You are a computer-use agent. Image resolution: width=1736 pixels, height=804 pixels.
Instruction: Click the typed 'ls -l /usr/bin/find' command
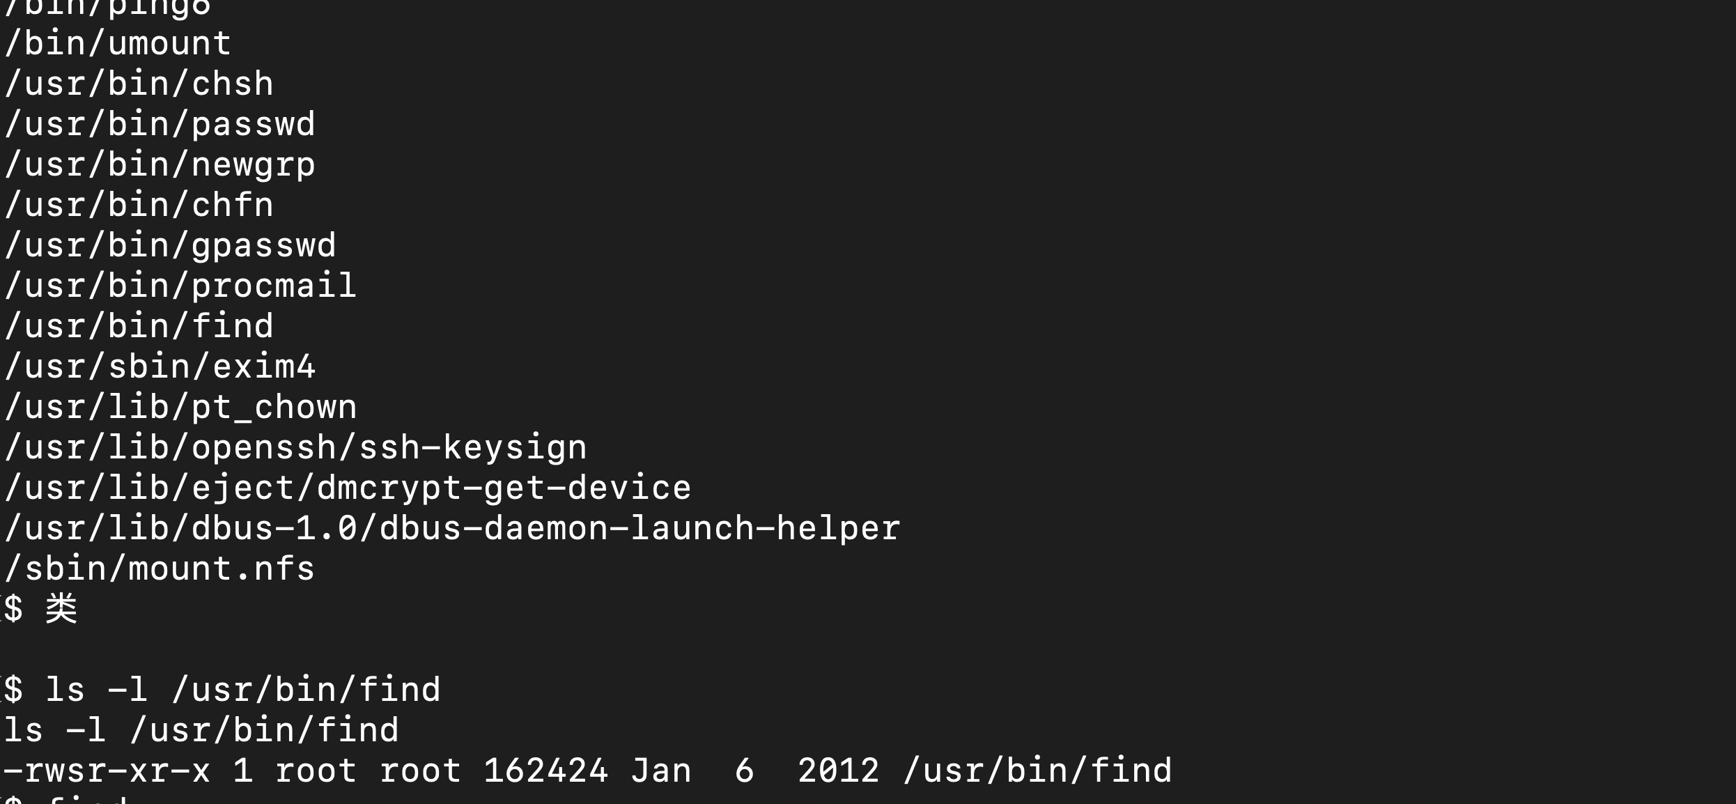coord(243,690)
